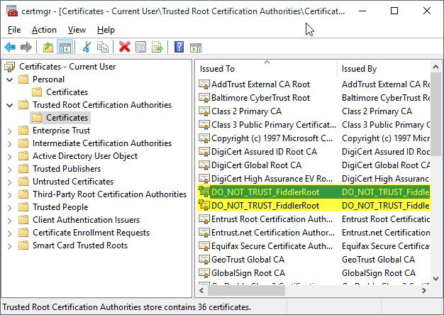The height and width of the screenshot is (315, 444).
Task: Click the Export List toolbar icon
Action: pos(157,47)
